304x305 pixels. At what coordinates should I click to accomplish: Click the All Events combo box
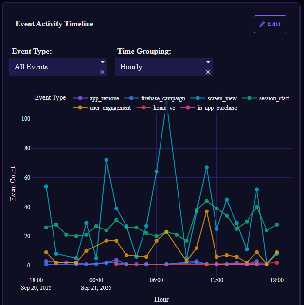[58, 67]
